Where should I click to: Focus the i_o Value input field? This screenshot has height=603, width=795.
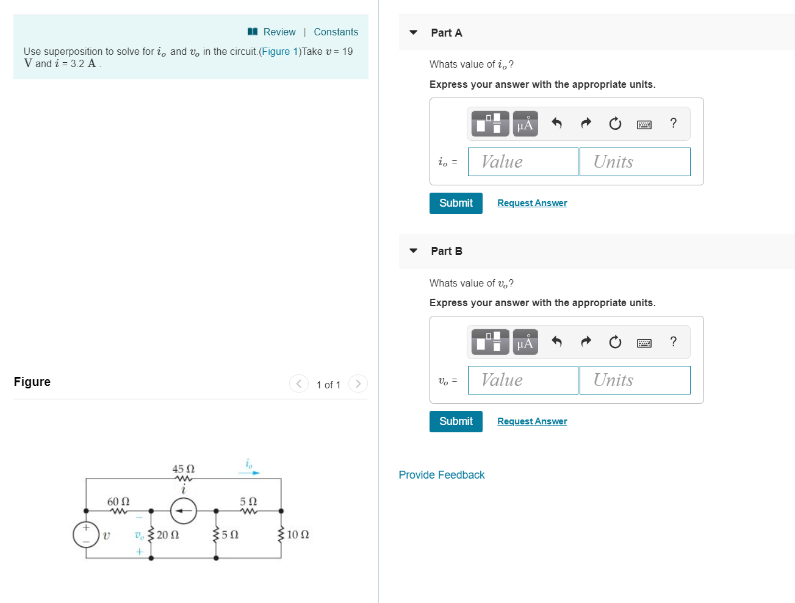(523, 162)
